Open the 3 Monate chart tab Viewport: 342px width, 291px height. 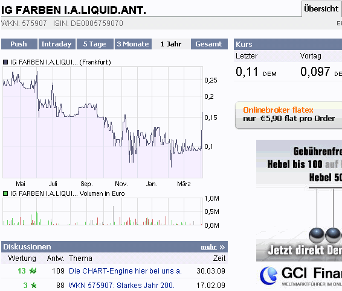tap(133, 44)
